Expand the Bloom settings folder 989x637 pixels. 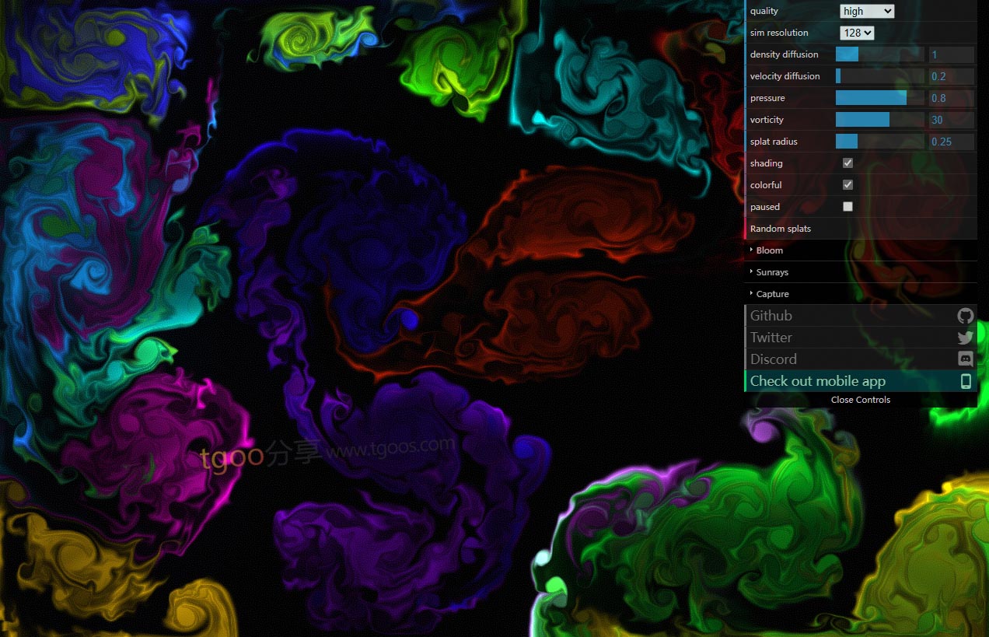tap(770, 250)
